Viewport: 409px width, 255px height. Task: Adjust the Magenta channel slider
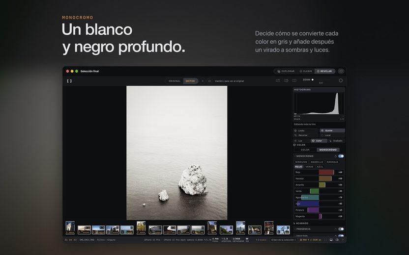(319, 216)
